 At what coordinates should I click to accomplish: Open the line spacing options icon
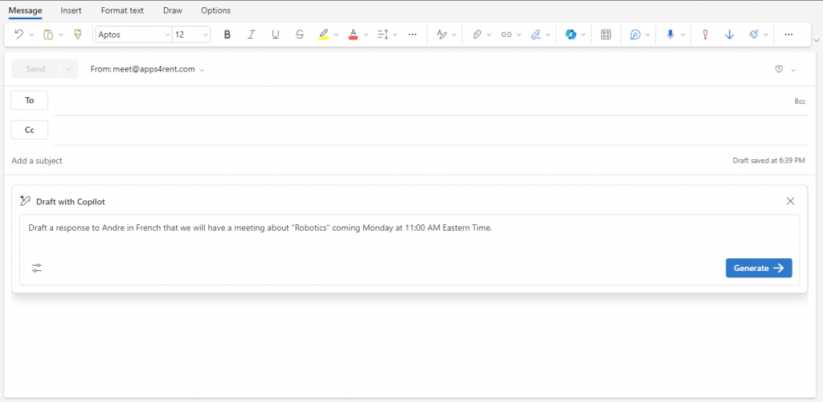point(383,35)
